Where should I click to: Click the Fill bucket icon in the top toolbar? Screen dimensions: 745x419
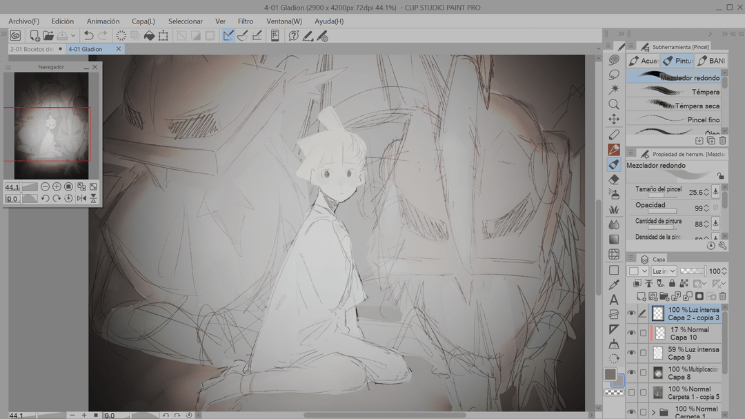click(x=149, y=36)
